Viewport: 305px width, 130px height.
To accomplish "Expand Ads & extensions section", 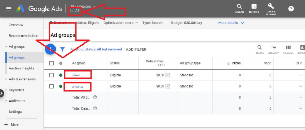I will pyautogui.click(x=6, y=79).
